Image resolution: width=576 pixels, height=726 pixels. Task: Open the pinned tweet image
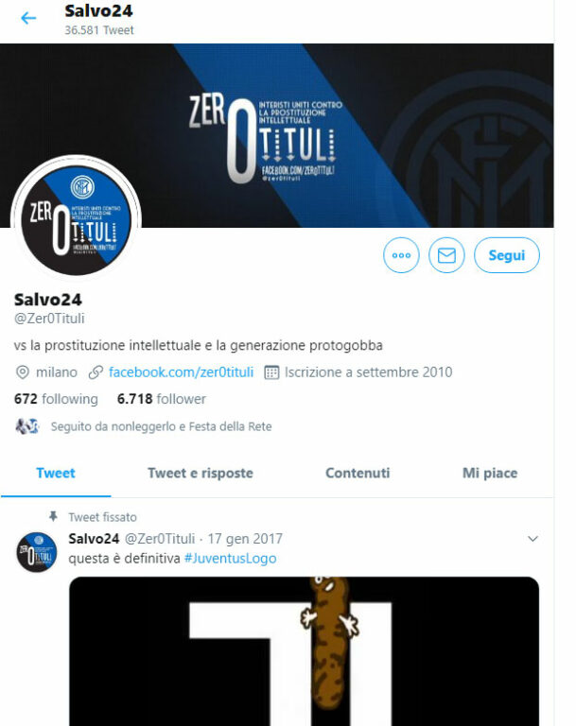pos(304,651)
